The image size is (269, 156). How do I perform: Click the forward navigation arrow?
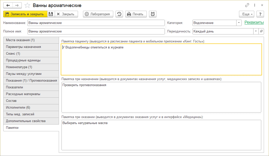tap(17, 5)
